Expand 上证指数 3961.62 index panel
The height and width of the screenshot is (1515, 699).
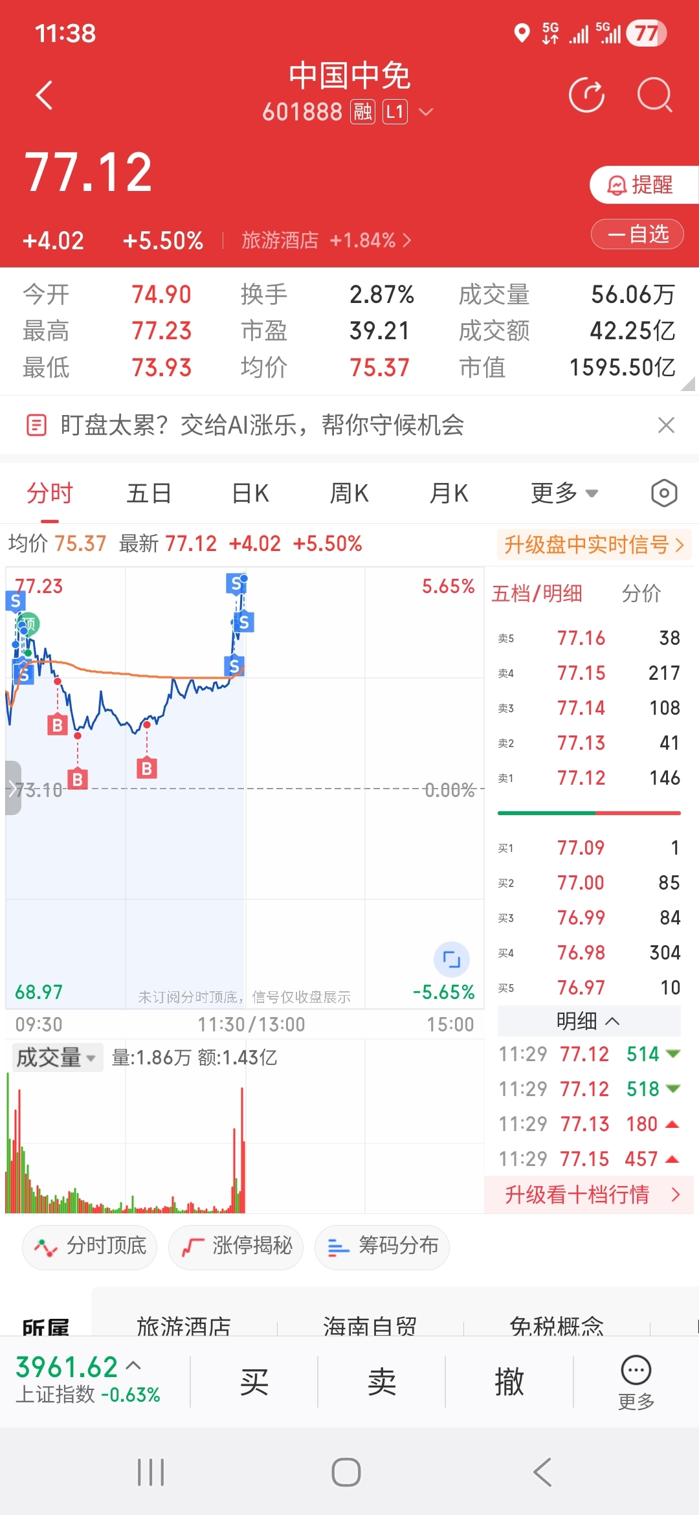(88, 1380)
